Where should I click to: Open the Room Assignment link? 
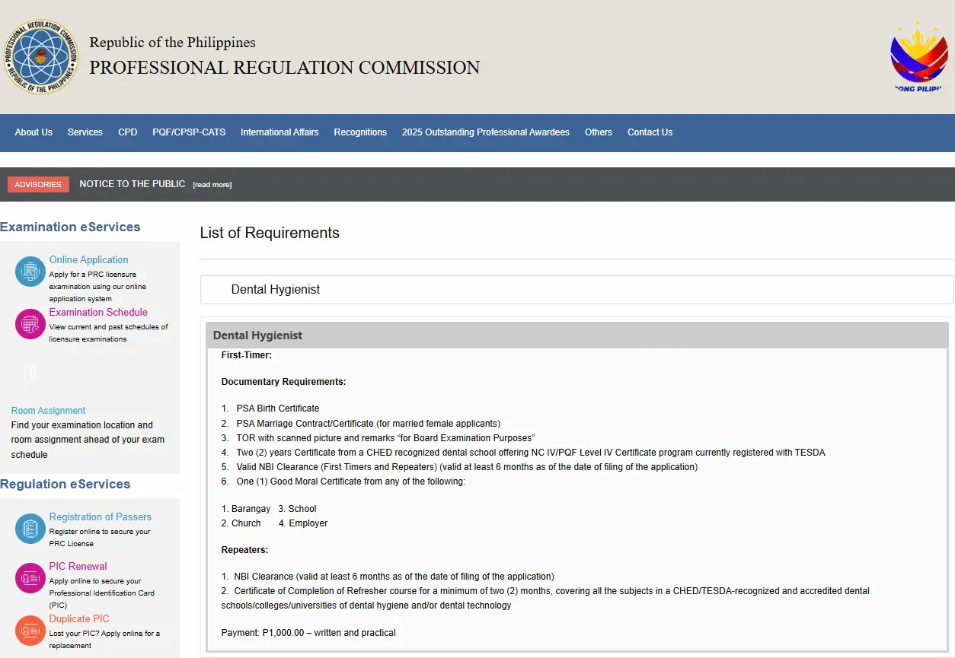(48, 411)
